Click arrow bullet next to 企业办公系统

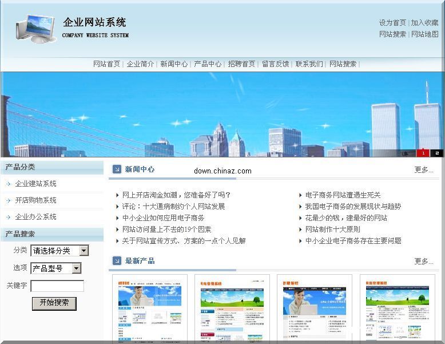click(8, 218)
